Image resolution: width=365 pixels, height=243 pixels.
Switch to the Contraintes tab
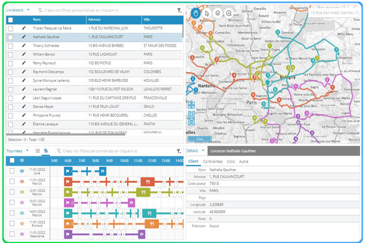tap(213, 162)
